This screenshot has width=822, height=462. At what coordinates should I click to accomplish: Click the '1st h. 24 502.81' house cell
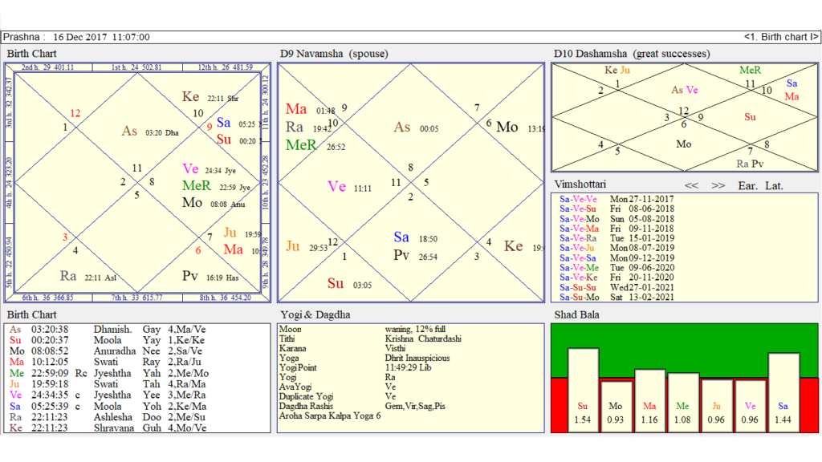136,67
